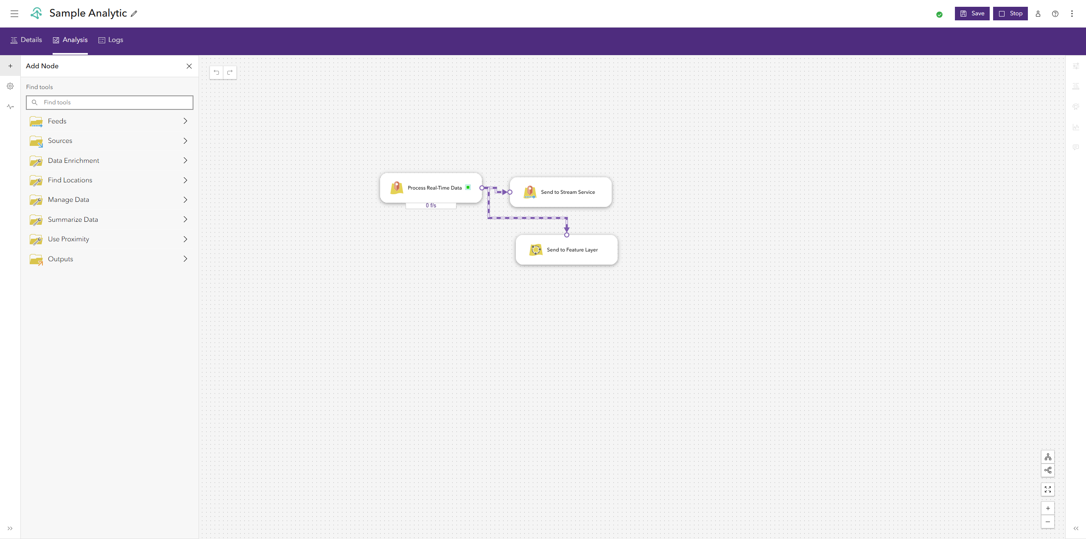Expand the left sidebar with double chevron
This screenshot has height=539, width=1086.
pos(10,528)
